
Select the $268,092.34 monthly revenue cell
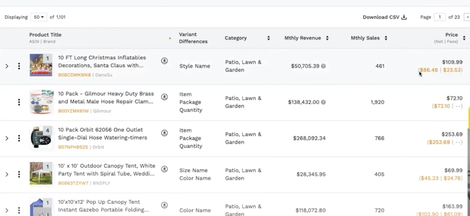(309, 138)
